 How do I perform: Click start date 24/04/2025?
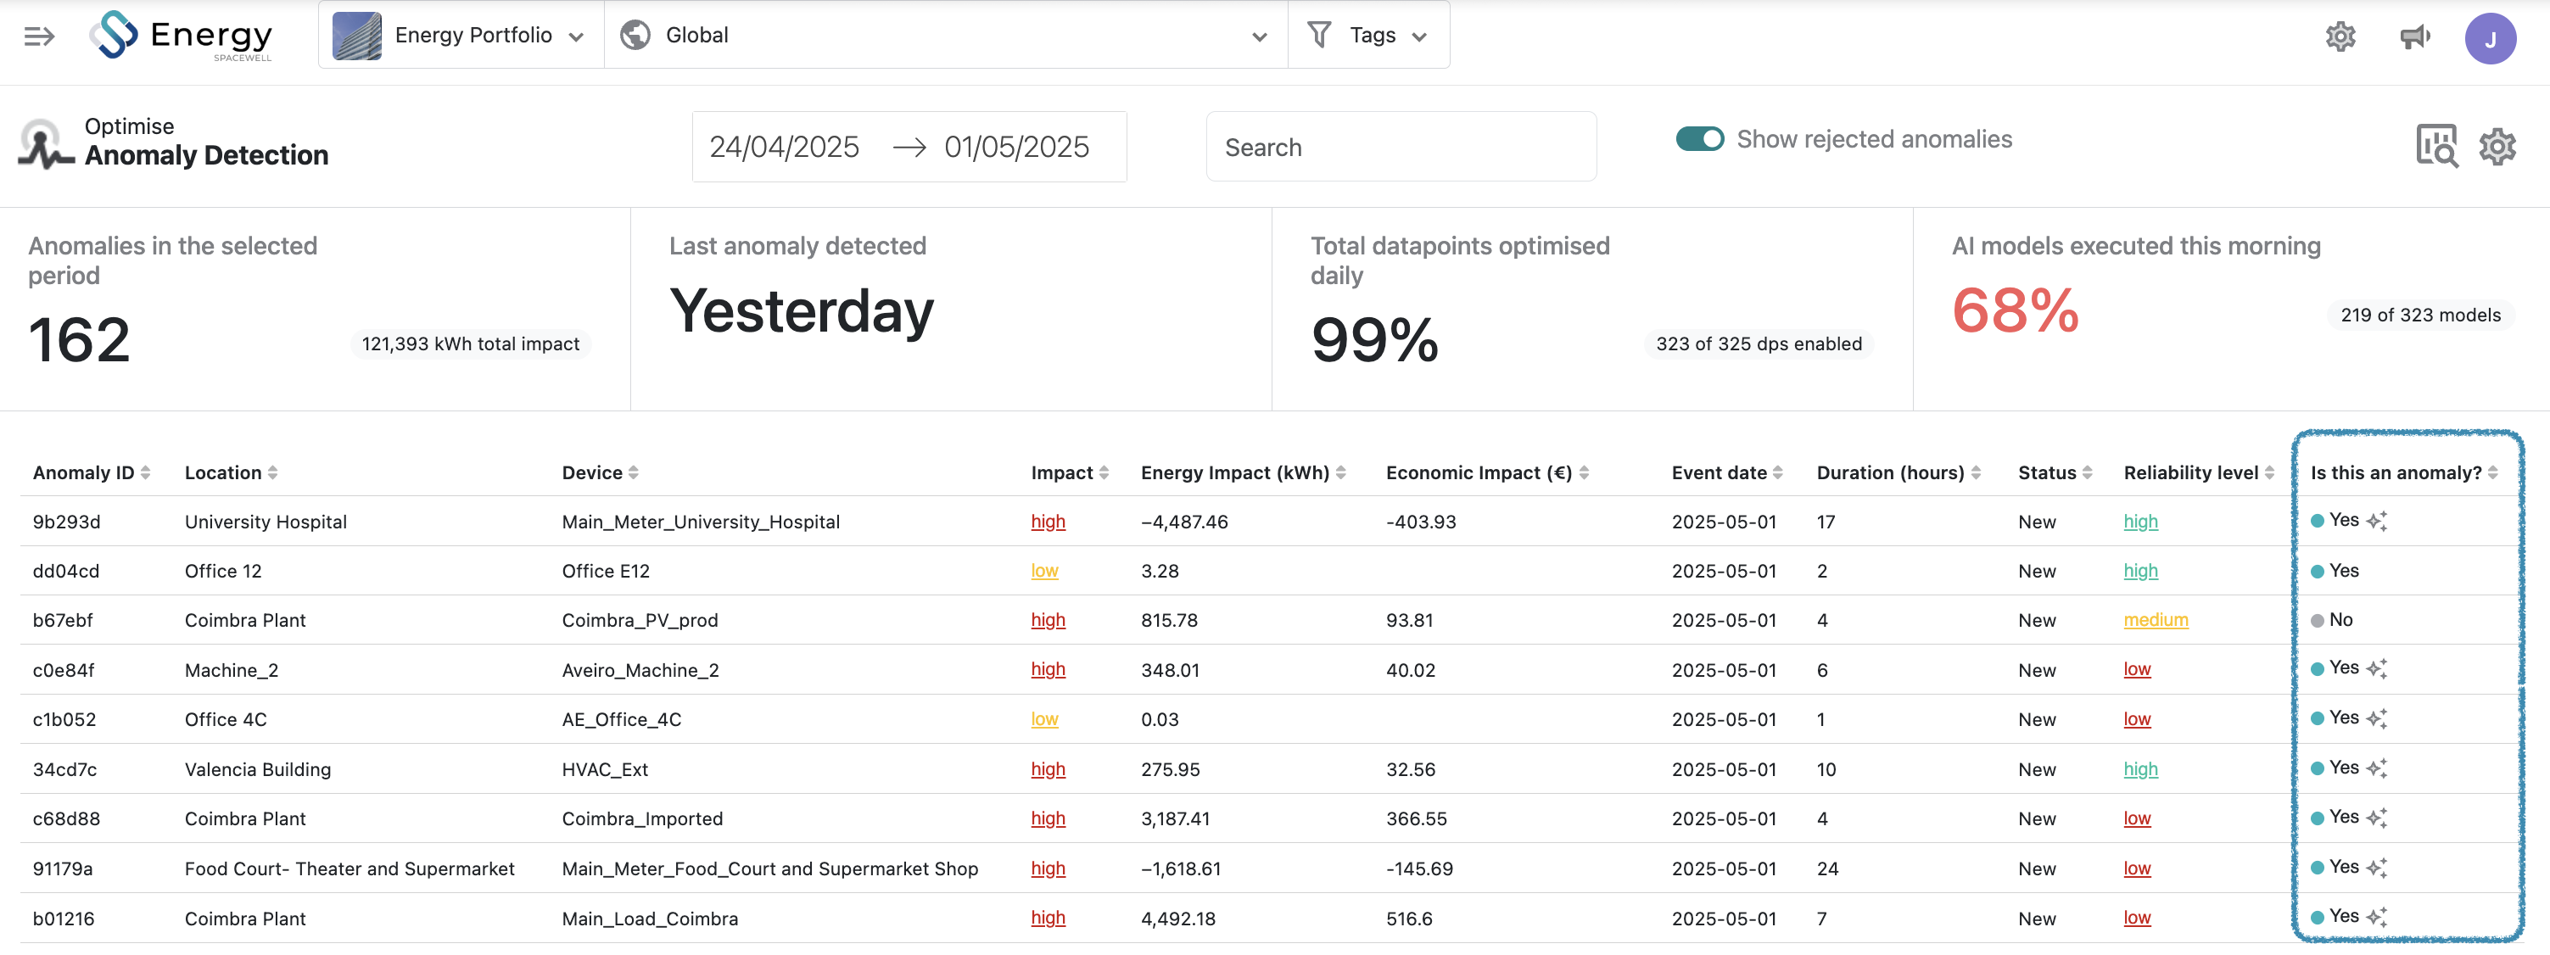click(784, 148)
